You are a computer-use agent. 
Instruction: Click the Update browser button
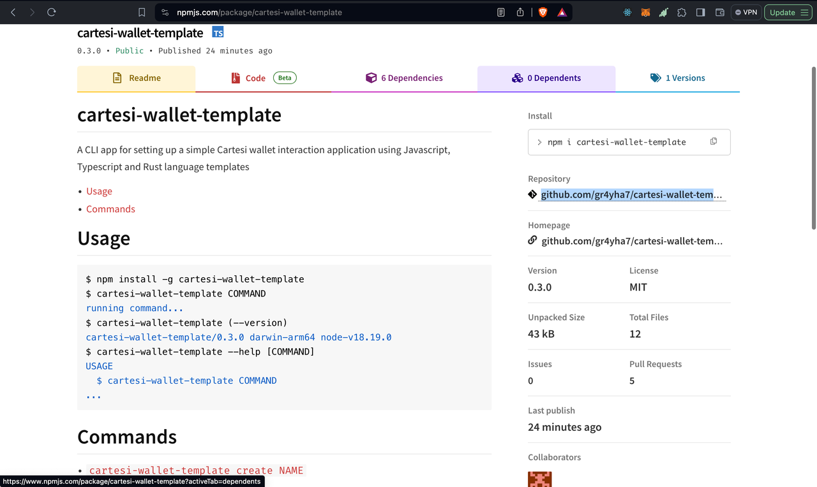click(782, 12)
